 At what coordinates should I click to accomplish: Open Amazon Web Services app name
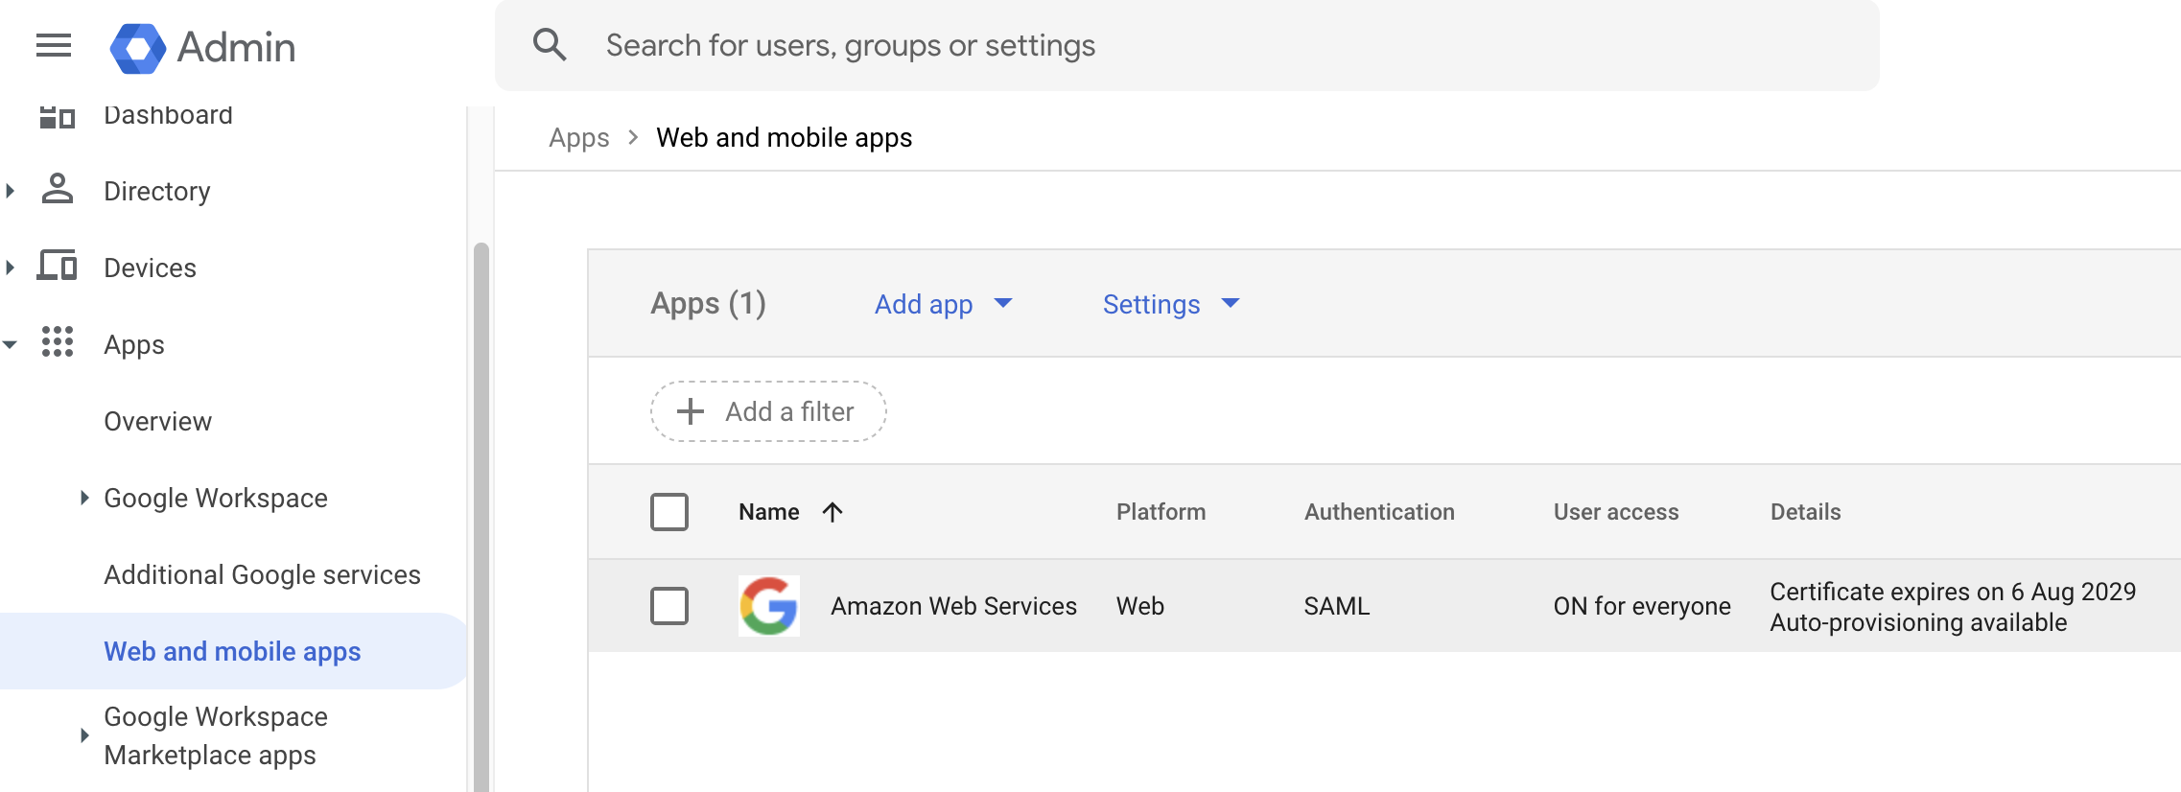click(x=953, y=606)
